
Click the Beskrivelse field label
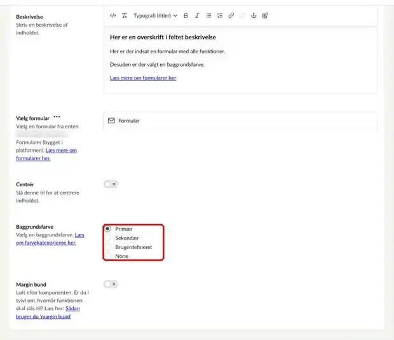29,17
